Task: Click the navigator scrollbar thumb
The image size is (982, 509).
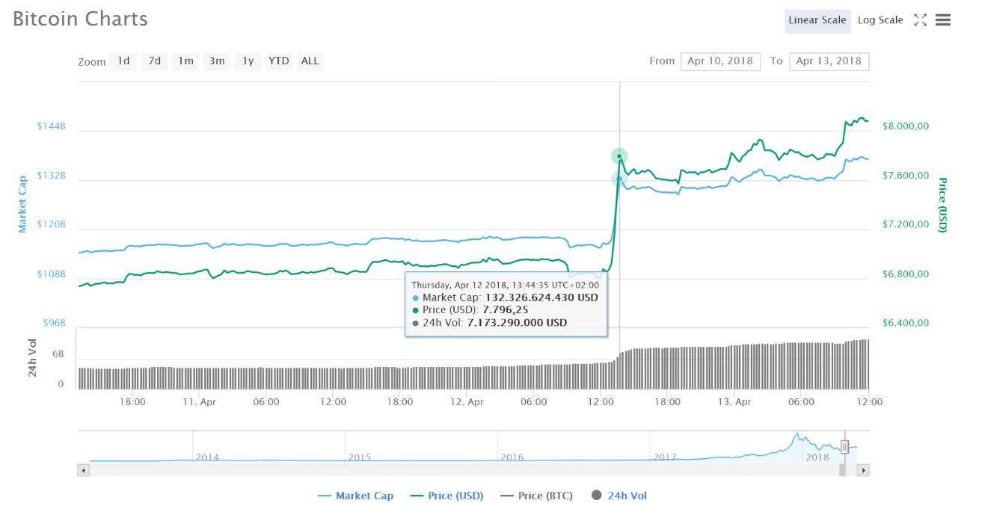Action: point(842,470)
